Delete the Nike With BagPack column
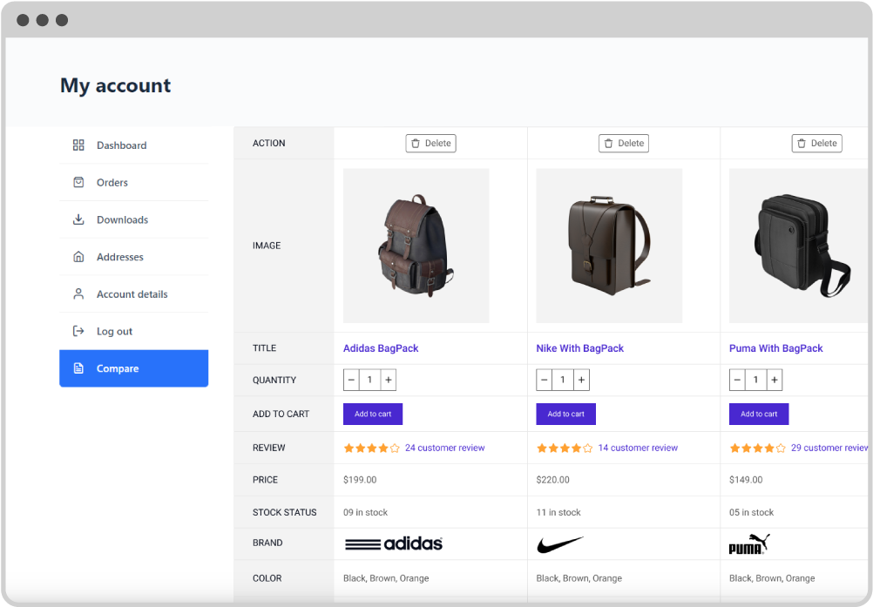Viewport: 873px width, 607px height. point(624,144)
